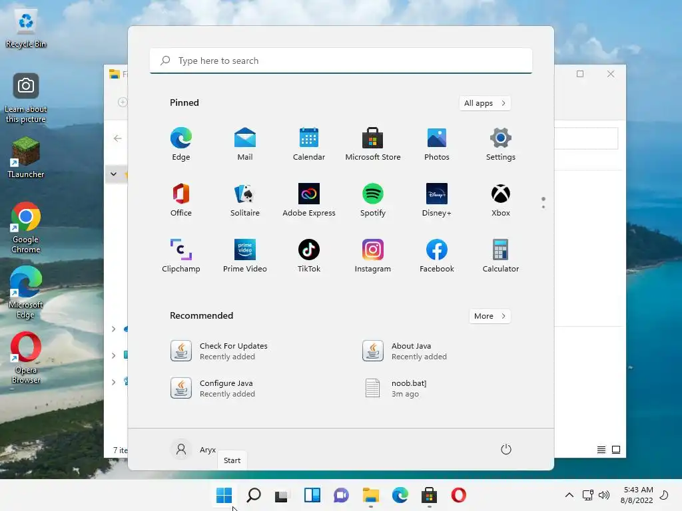682x511 pixels.
Task: Expand the first collapsed tree node in Explorer
Action: pyautogui.click(x=113, y=329)
